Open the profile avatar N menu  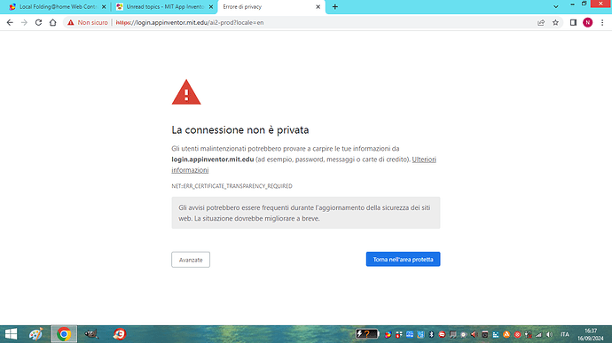tap(587, 23)
